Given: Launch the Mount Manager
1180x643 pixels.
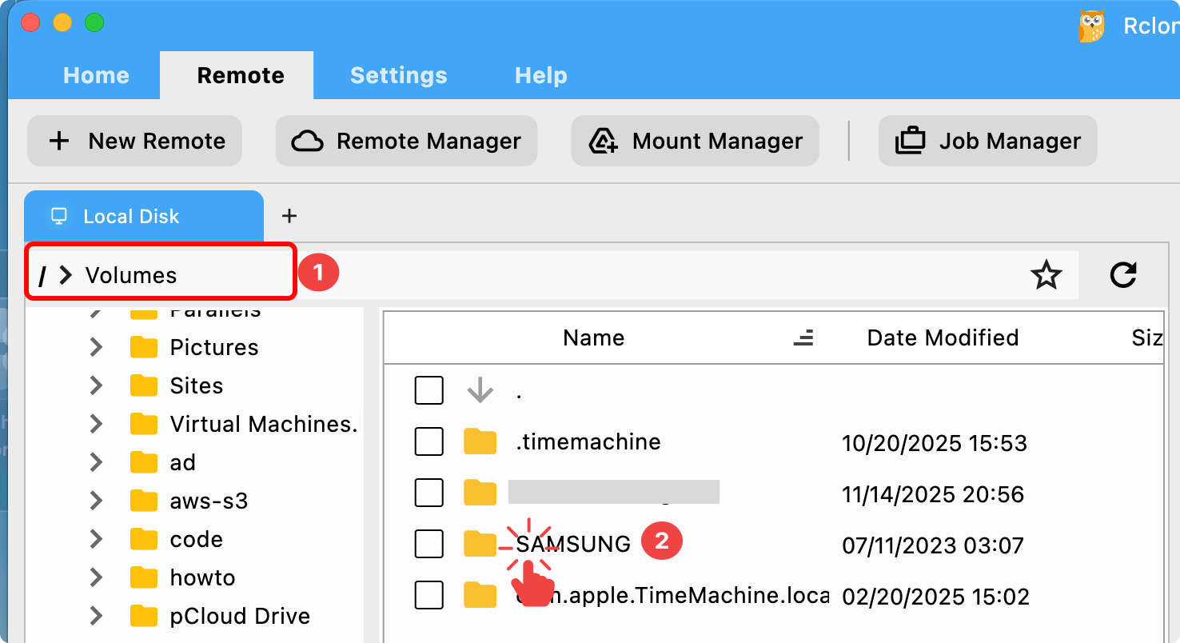Looking at the screenshot, I should click(x=694, y=141).
